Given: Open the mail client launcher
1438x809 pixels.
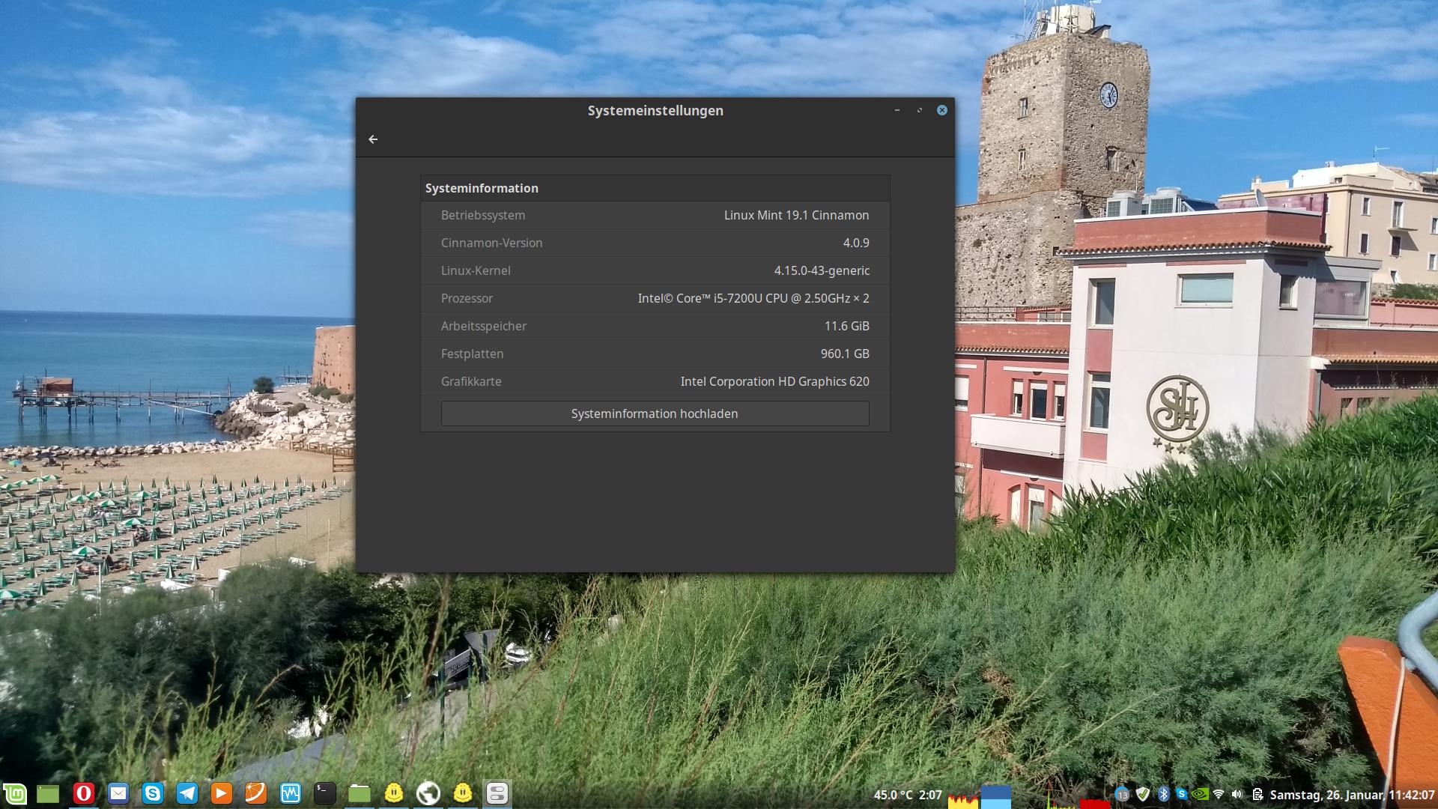Looking at the screenshot, I should click(x=118, y=793).
